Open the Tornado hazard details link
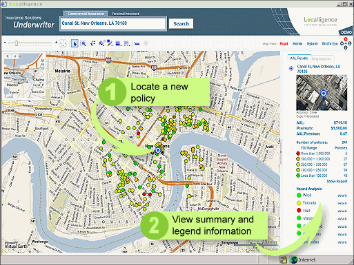Viewport: 354px width, 265px height. 342,203
